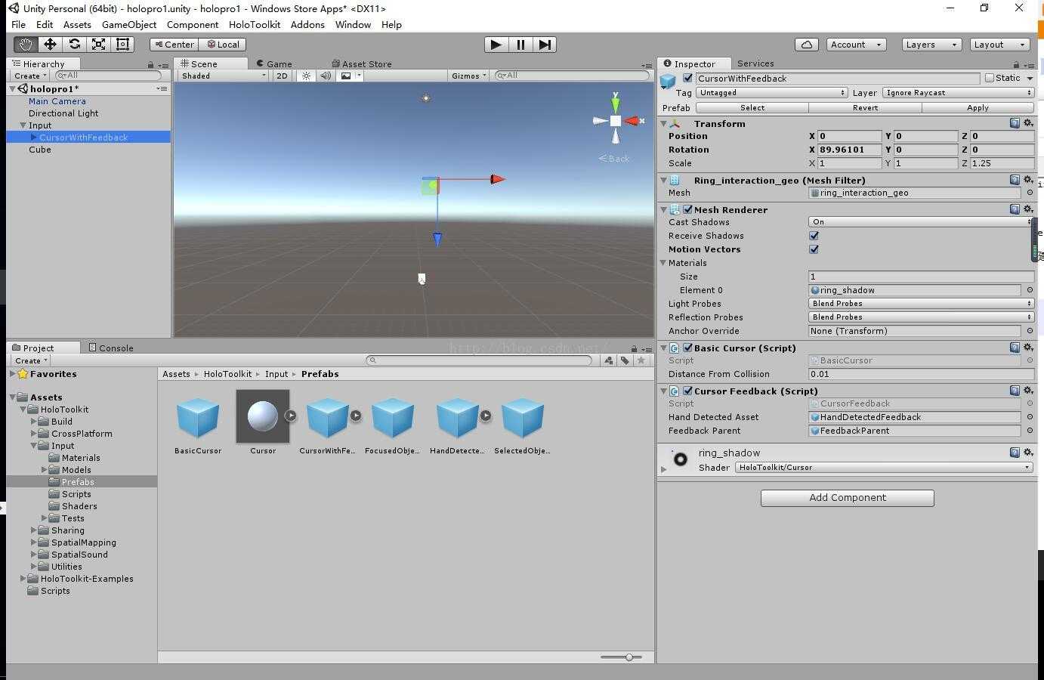
Task: Open Transform component gear menu
Action: point(1028,123)
